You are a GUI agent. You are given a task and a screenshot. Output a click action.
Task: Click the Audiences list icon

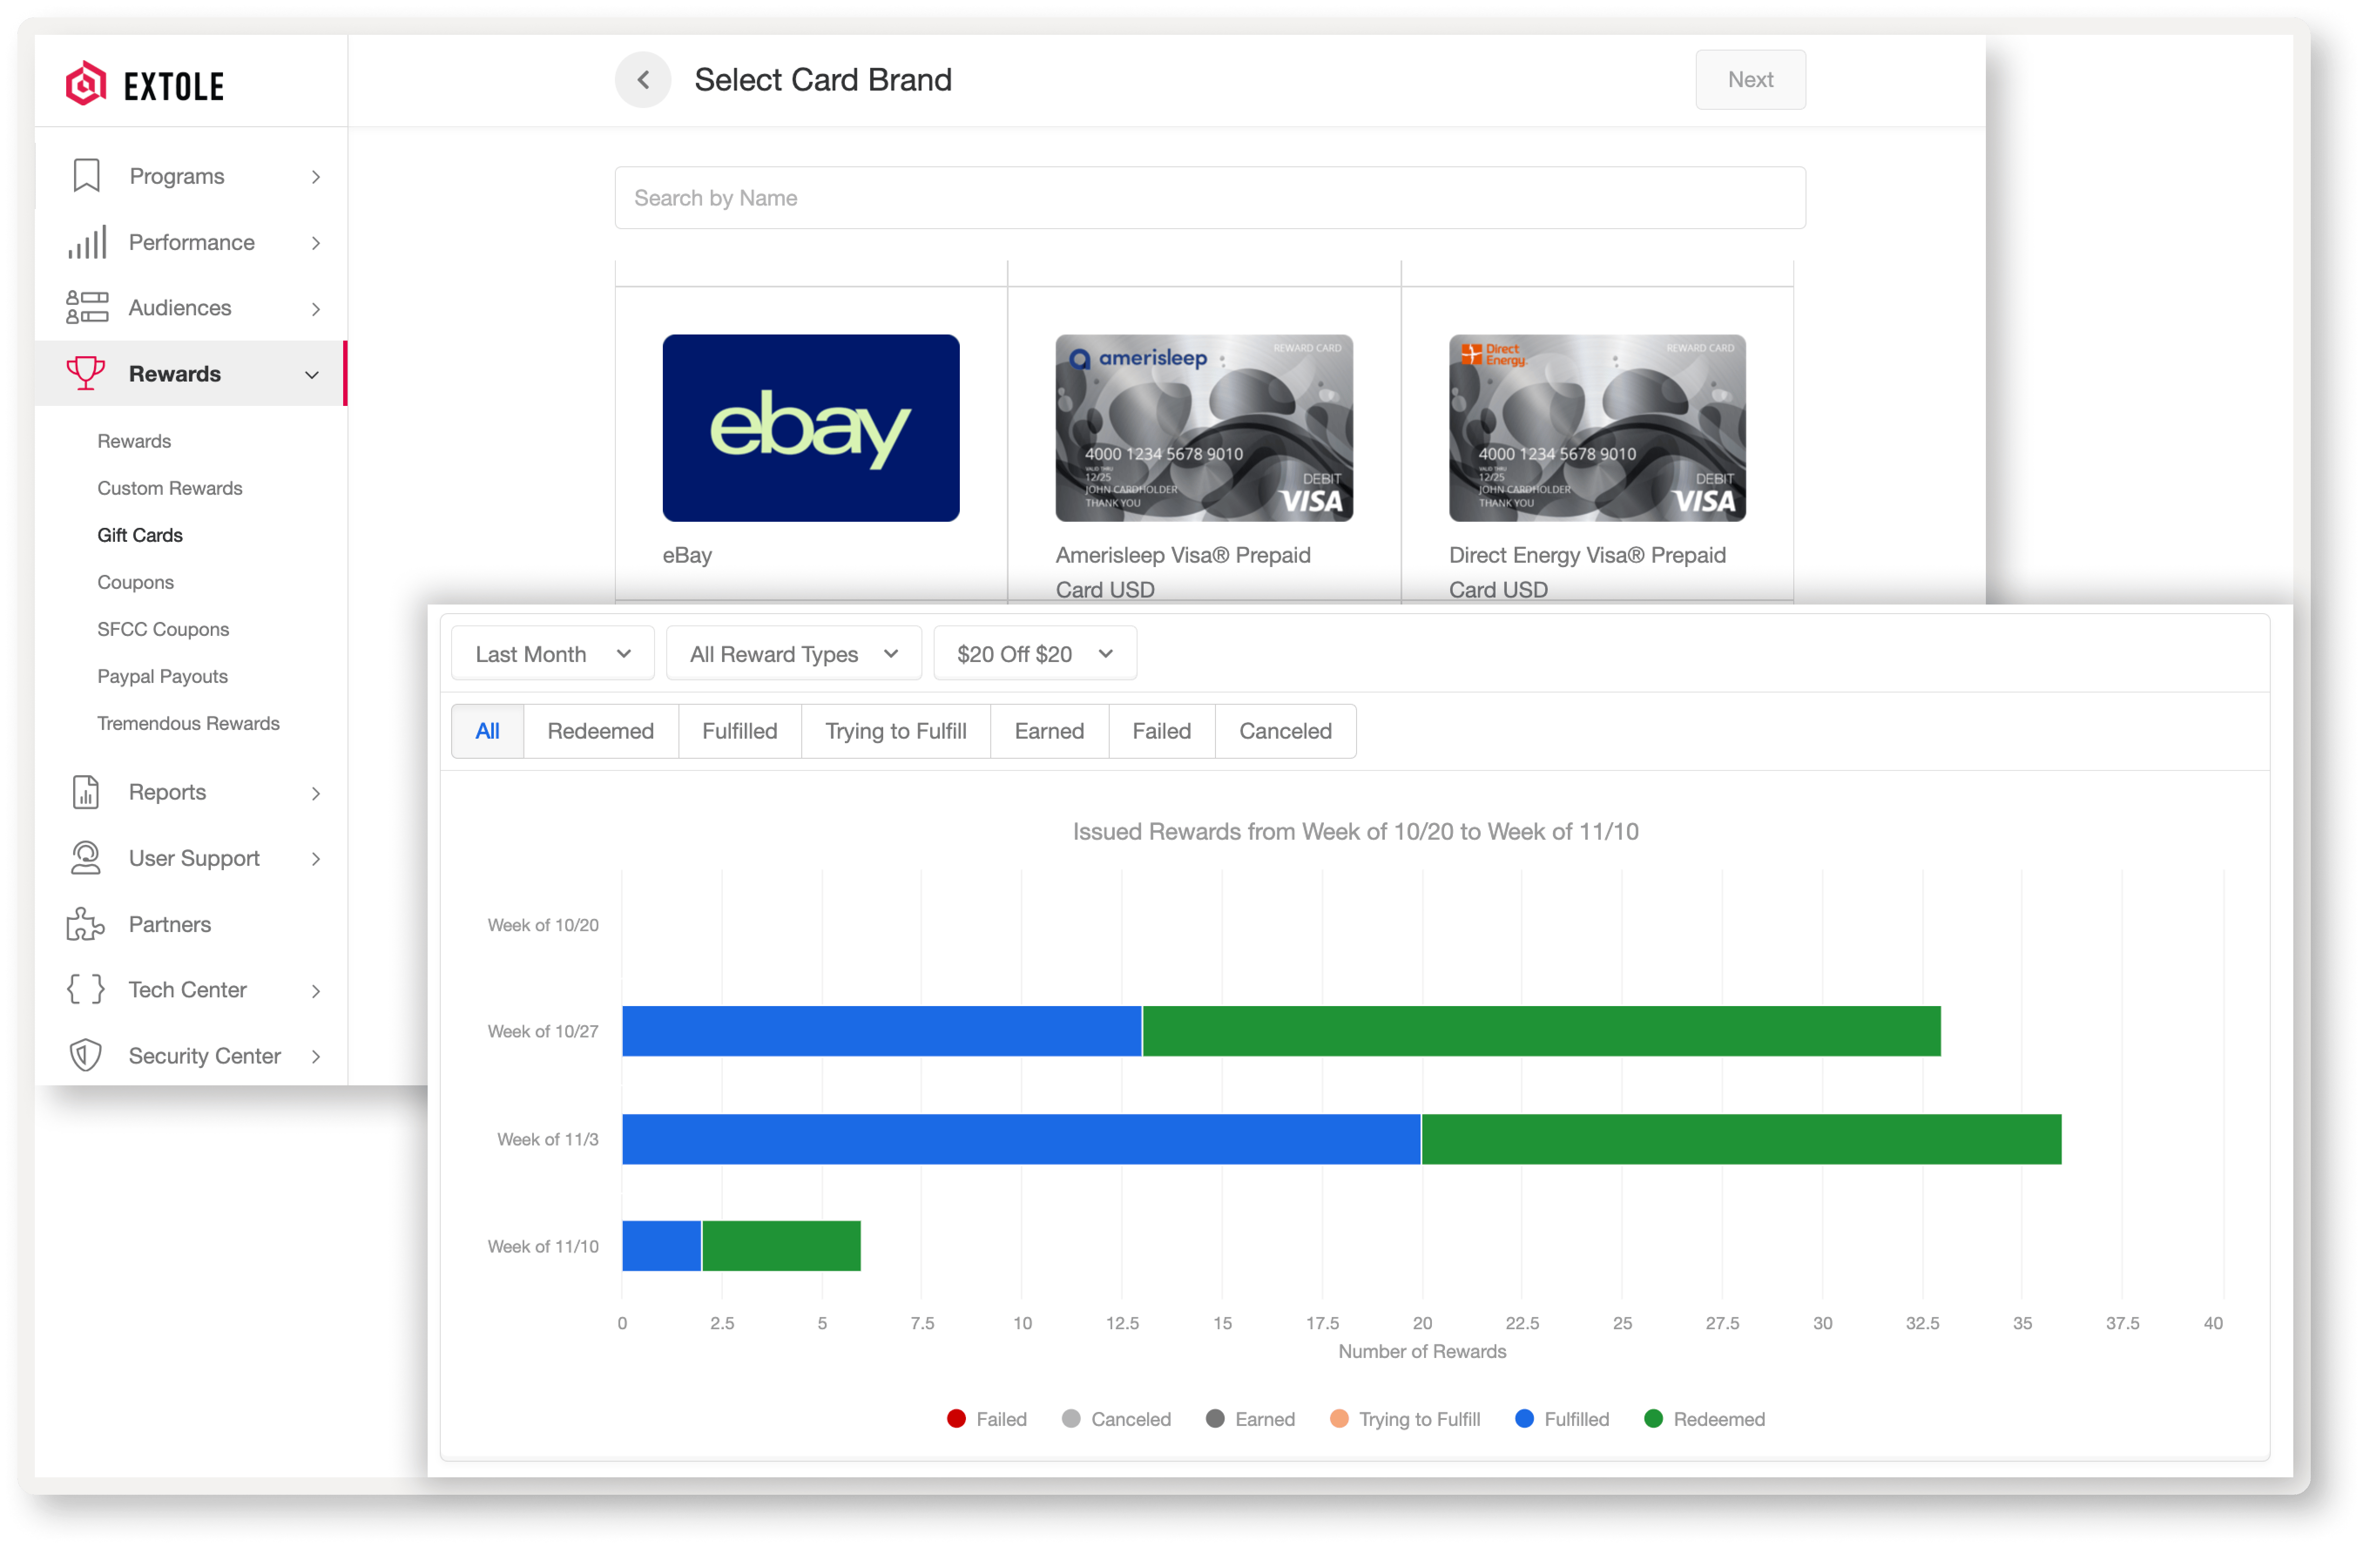[x=86, y=308]
